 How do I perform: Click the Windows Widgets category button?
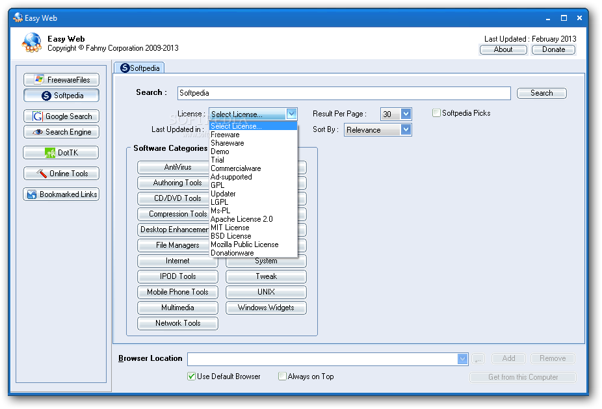coord(266,308)
